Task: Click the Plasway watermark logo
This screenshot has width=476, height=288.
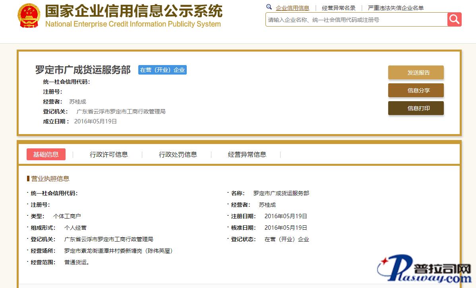Action: click(425, 271)
